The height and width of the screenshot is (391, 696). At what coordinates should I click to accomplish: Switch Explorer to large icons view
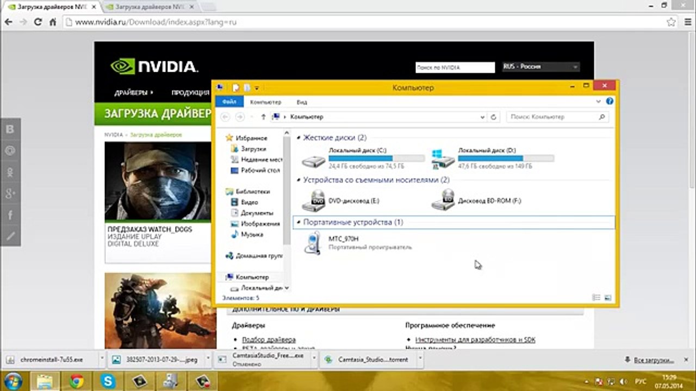607,298
